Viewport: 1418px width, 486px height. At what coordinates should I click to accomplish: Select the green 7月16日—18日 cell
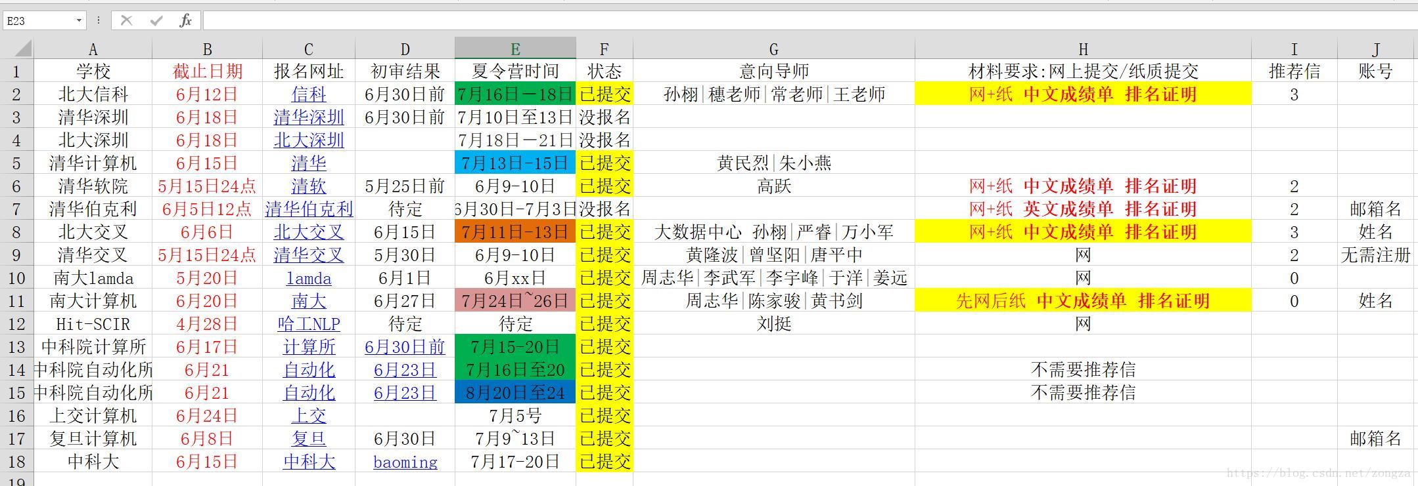tap(515, 94)
